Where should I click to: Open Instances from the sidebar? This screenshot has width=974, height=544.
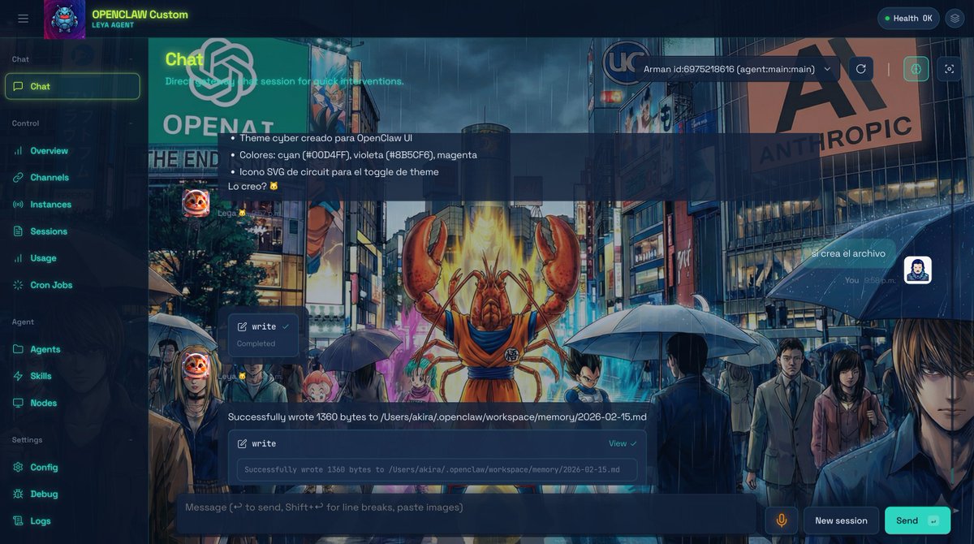[72, 205]
